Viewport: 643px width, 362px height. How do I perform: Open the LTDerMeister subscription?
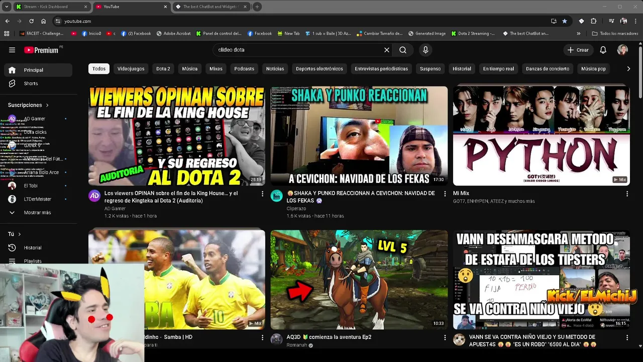click(38, 199)
